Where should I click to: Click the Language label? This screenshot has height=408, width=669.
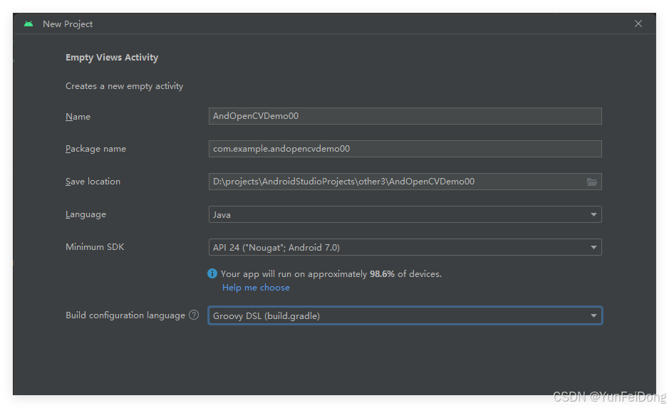pyautogui.click(x=85, y=214)
